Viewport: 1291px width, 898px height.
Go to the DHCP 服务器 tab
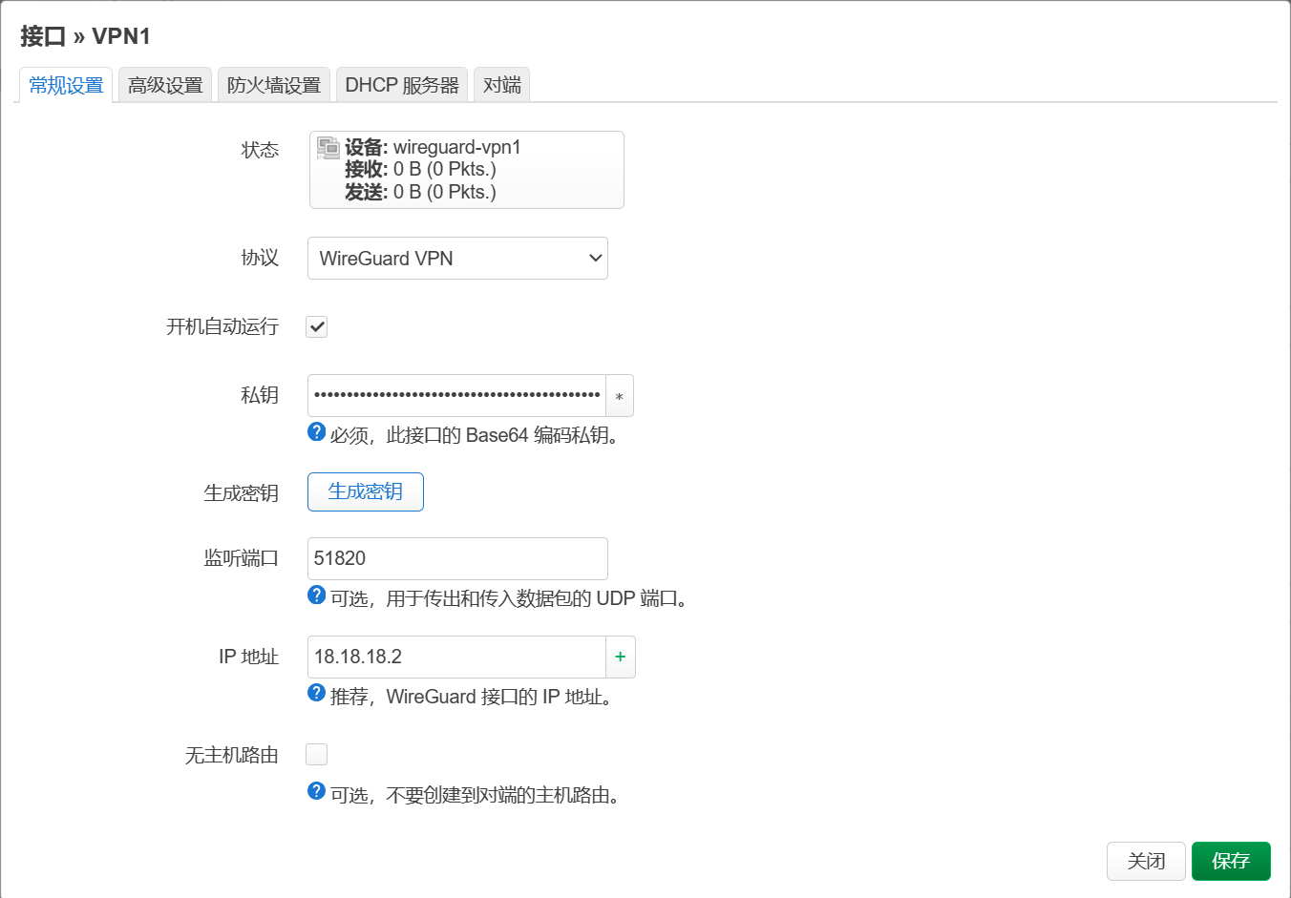[402, 85]
